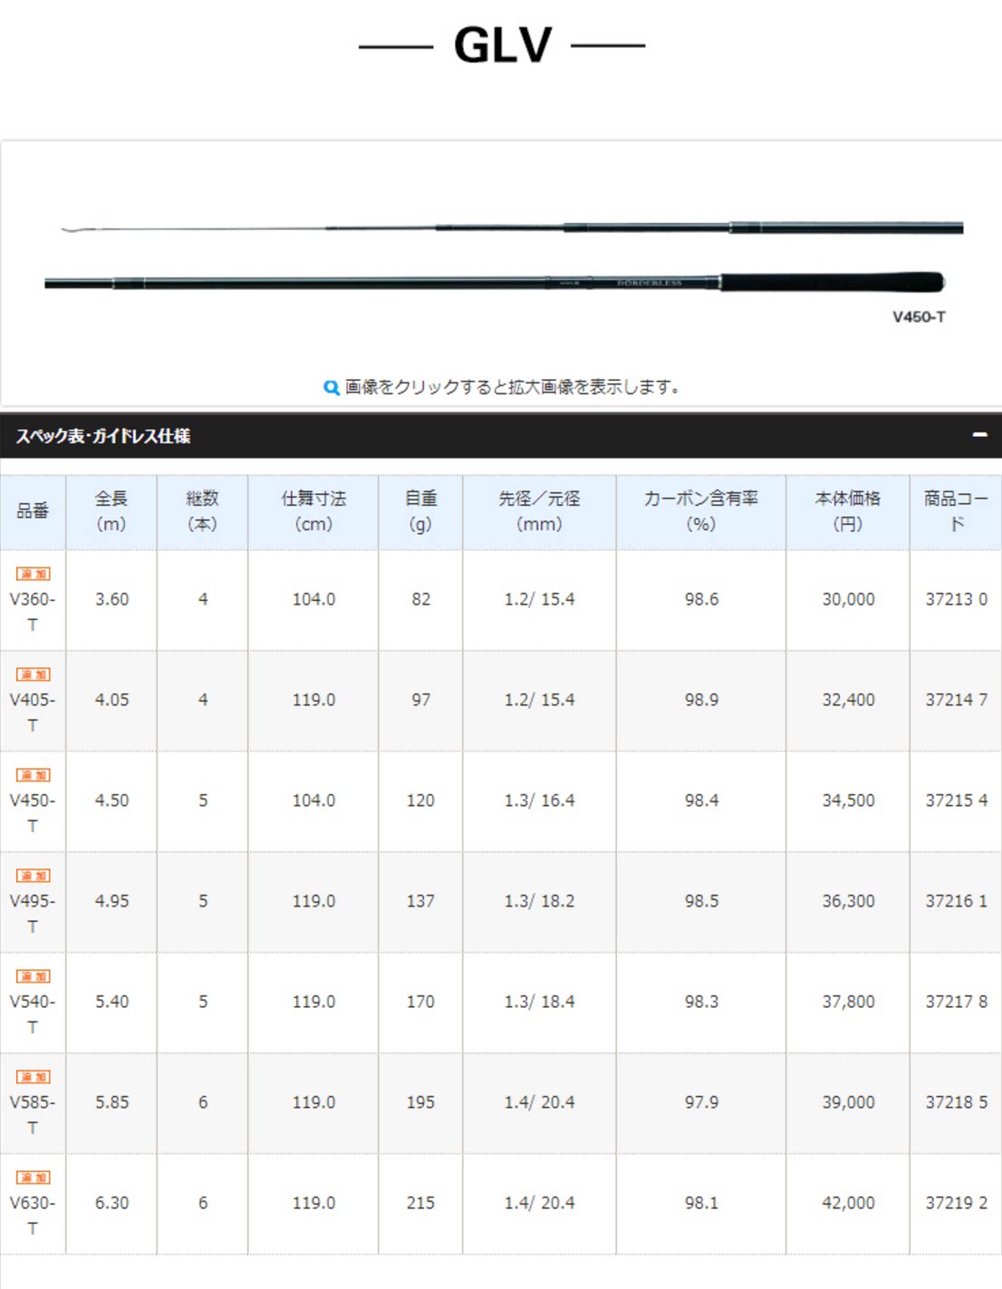This screenshot has width=1002, height=1289.
Task: Click the price 42,000 for V630-T
Action: 848,1203
